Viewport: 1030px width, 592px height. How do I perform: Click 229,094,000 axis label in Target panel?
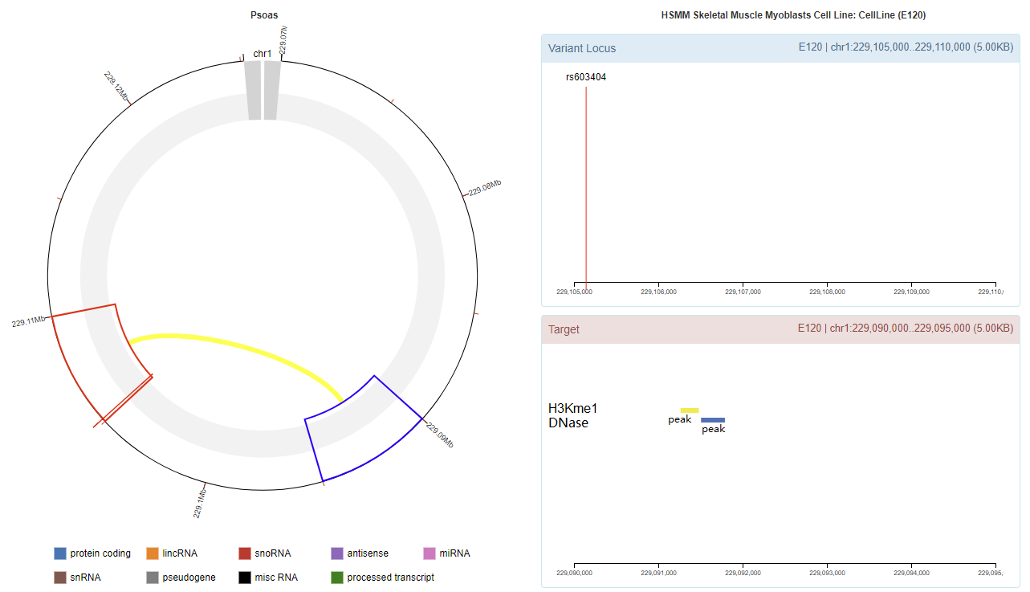coord(911,573)
